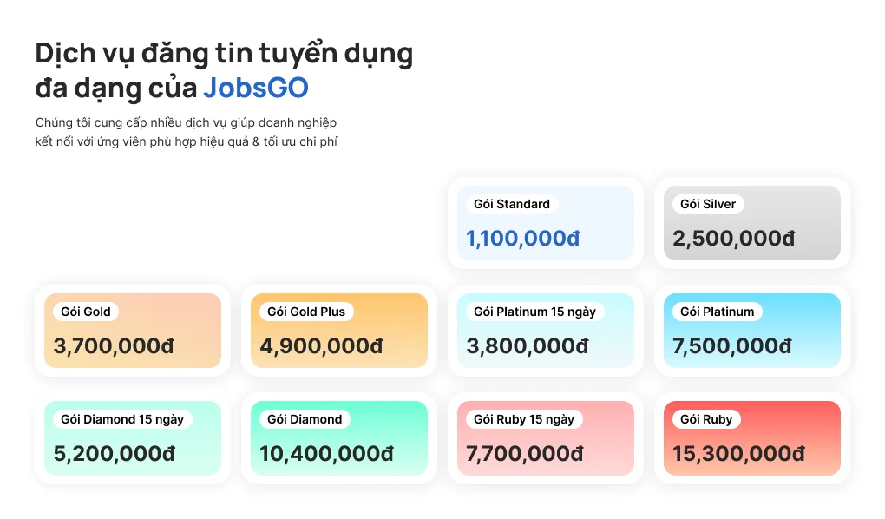
Task: Open the Gói Diamond 15 ngày card
Action: coord(133,438)
